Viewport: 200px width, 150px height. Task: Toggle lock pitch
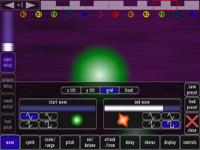click(8, 124)
